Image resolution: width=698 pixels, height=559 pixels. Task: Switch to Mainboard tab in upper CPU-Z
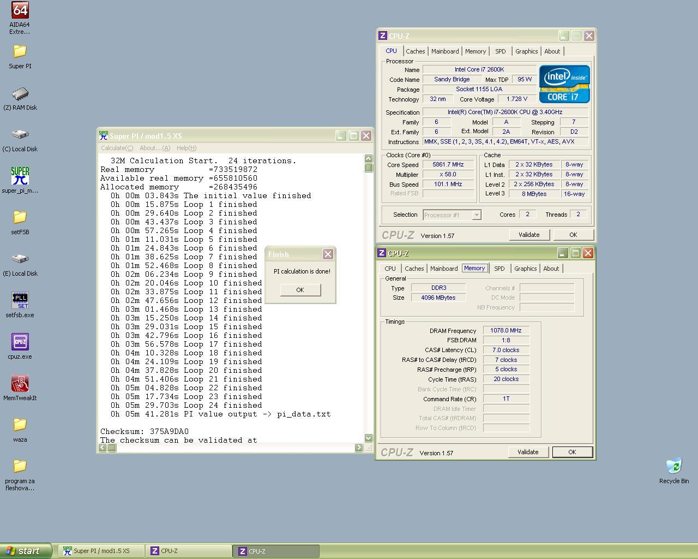(x=445, y=51)
